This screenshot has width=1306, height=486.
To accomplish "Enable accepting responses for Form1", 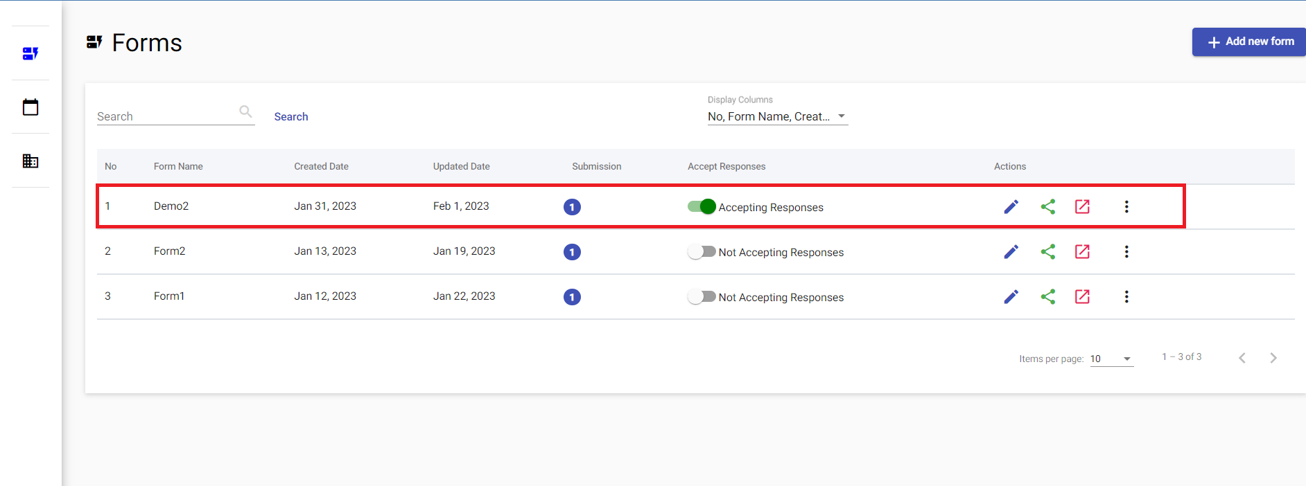I will click(x=702, y=296).
